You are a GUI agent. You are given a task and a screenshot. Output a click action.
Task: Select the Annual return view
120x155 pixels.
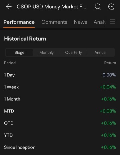(x=101, y=53)
